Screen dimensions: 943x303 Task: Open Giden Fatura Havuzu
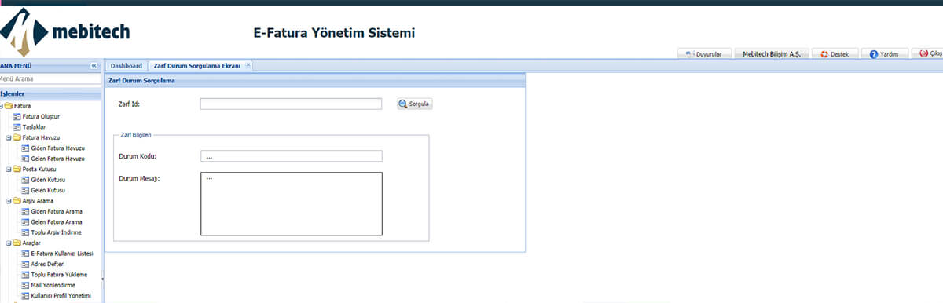coord(57,148)
